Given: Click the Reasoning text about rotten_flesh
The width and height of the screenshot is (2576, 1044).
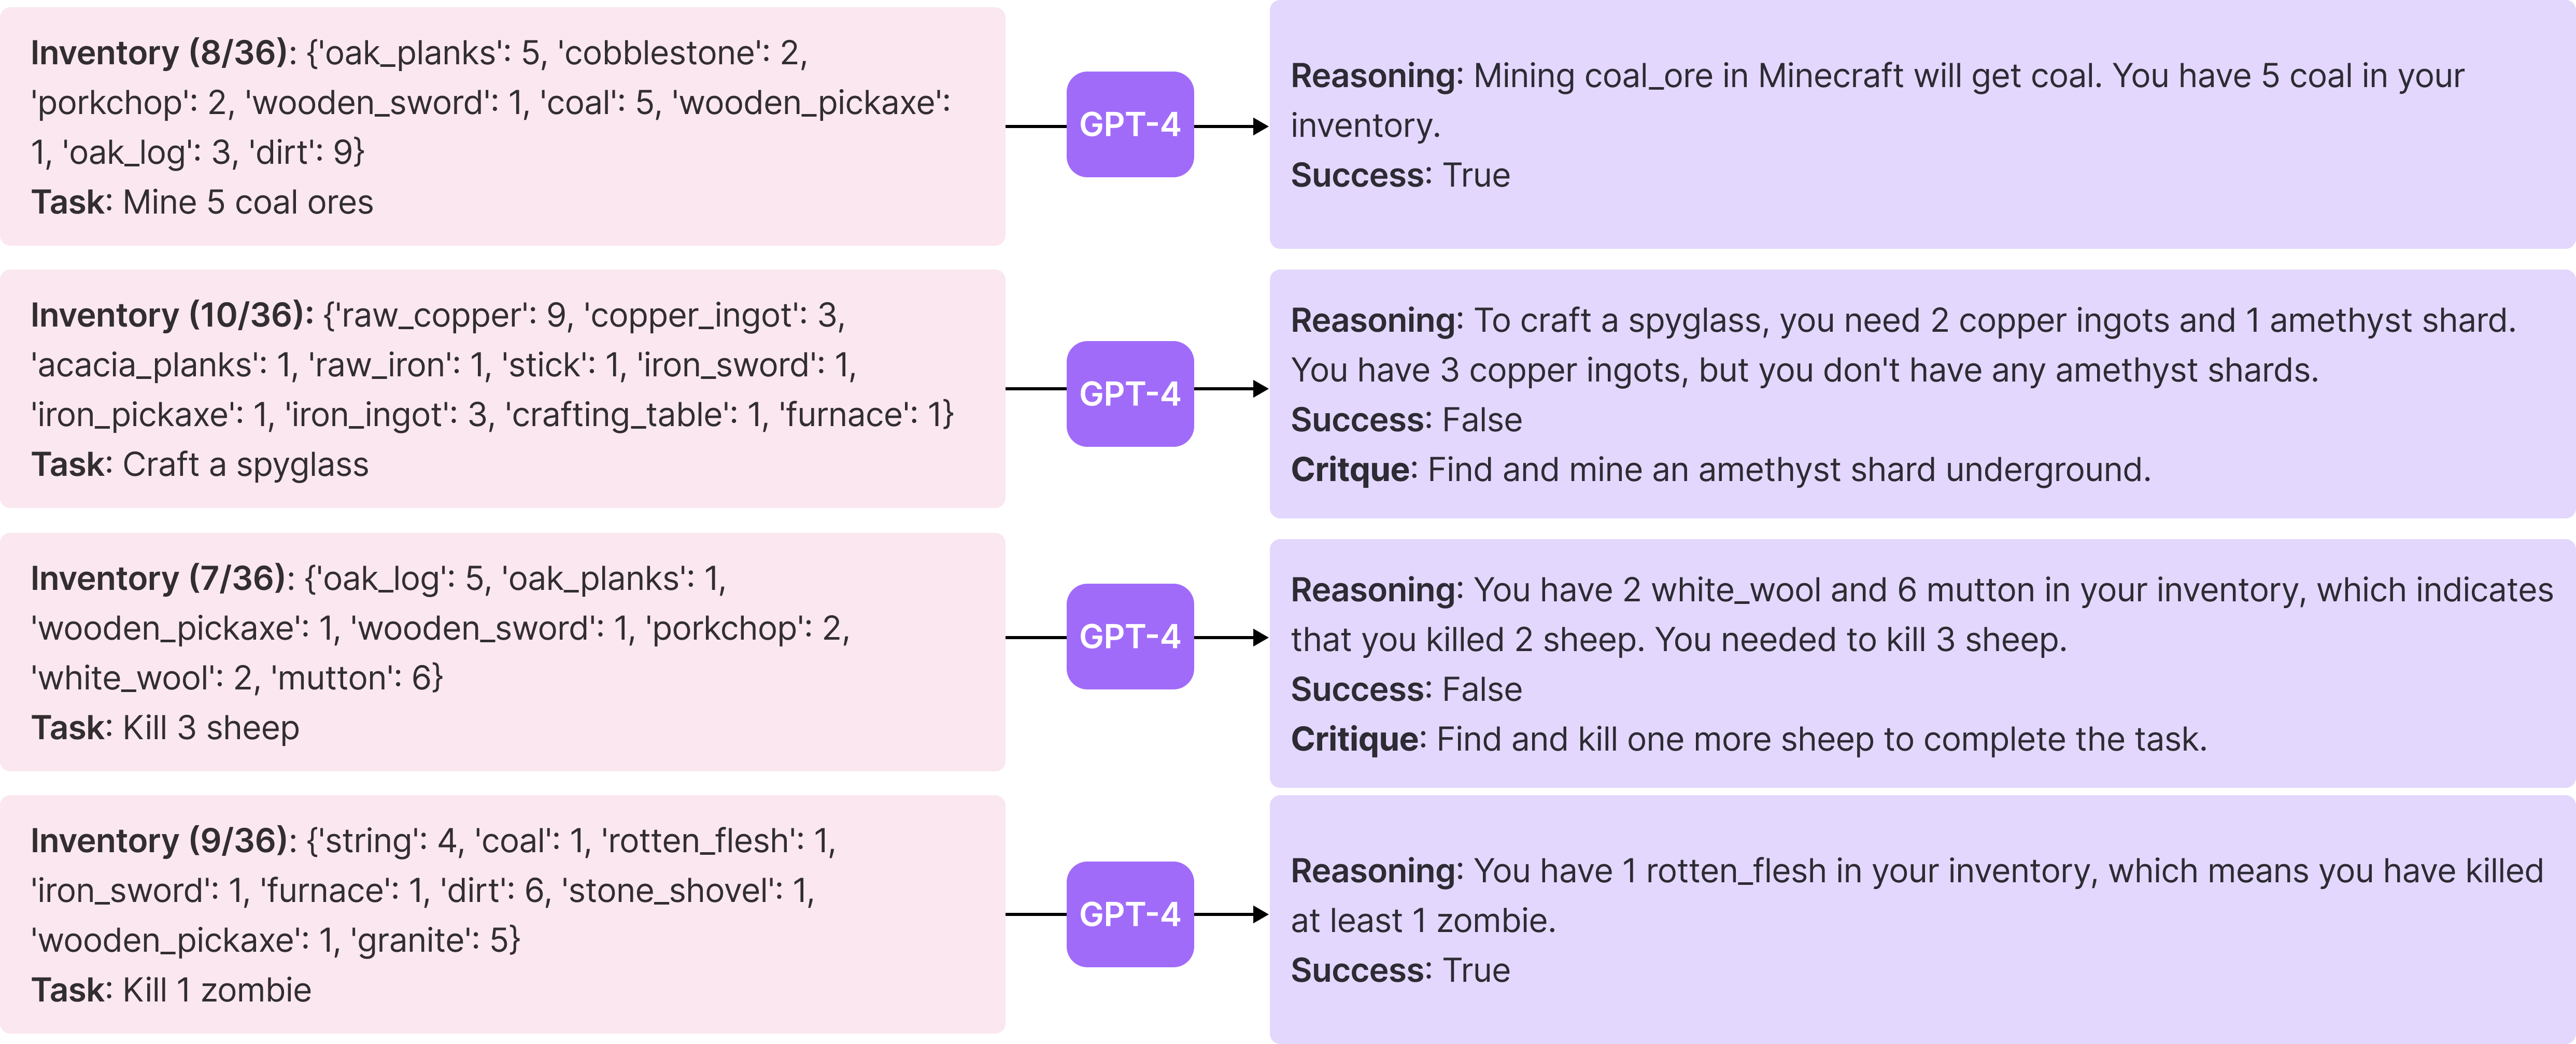Looking at the screenshot, I should 1917,896.
